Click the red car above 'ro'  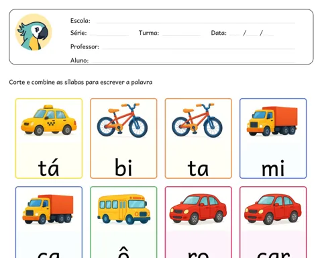198,210
